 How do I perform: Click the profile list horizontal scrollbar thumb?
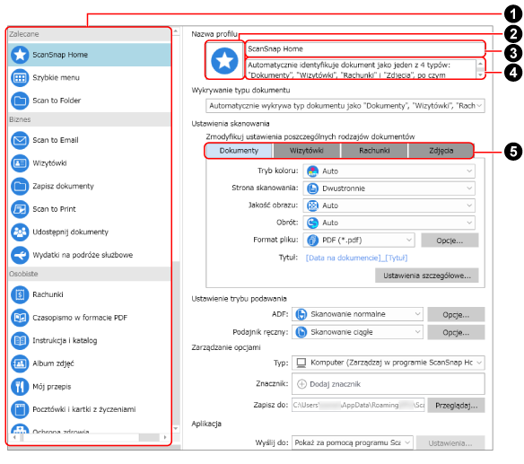(149, 437)
